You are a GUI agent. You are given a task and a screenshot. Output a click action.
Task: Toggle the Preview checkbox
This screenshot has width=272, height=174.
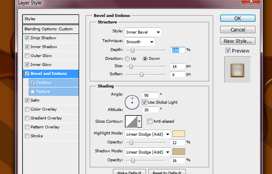pyautogui.click(x=228, y=50)
